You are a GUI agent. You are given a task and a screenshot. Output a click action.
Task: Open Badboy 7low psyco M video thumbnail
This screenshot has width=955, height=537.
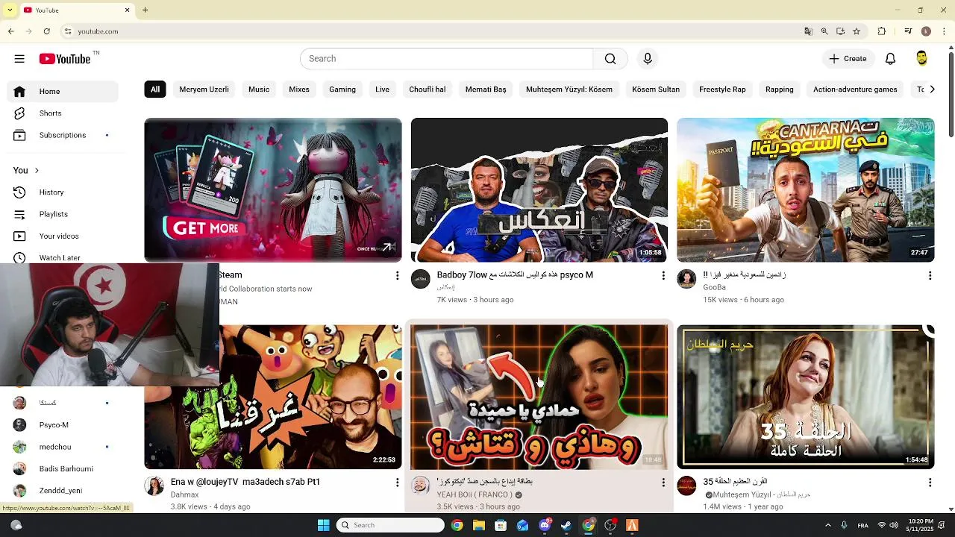[x=539, y=190]
